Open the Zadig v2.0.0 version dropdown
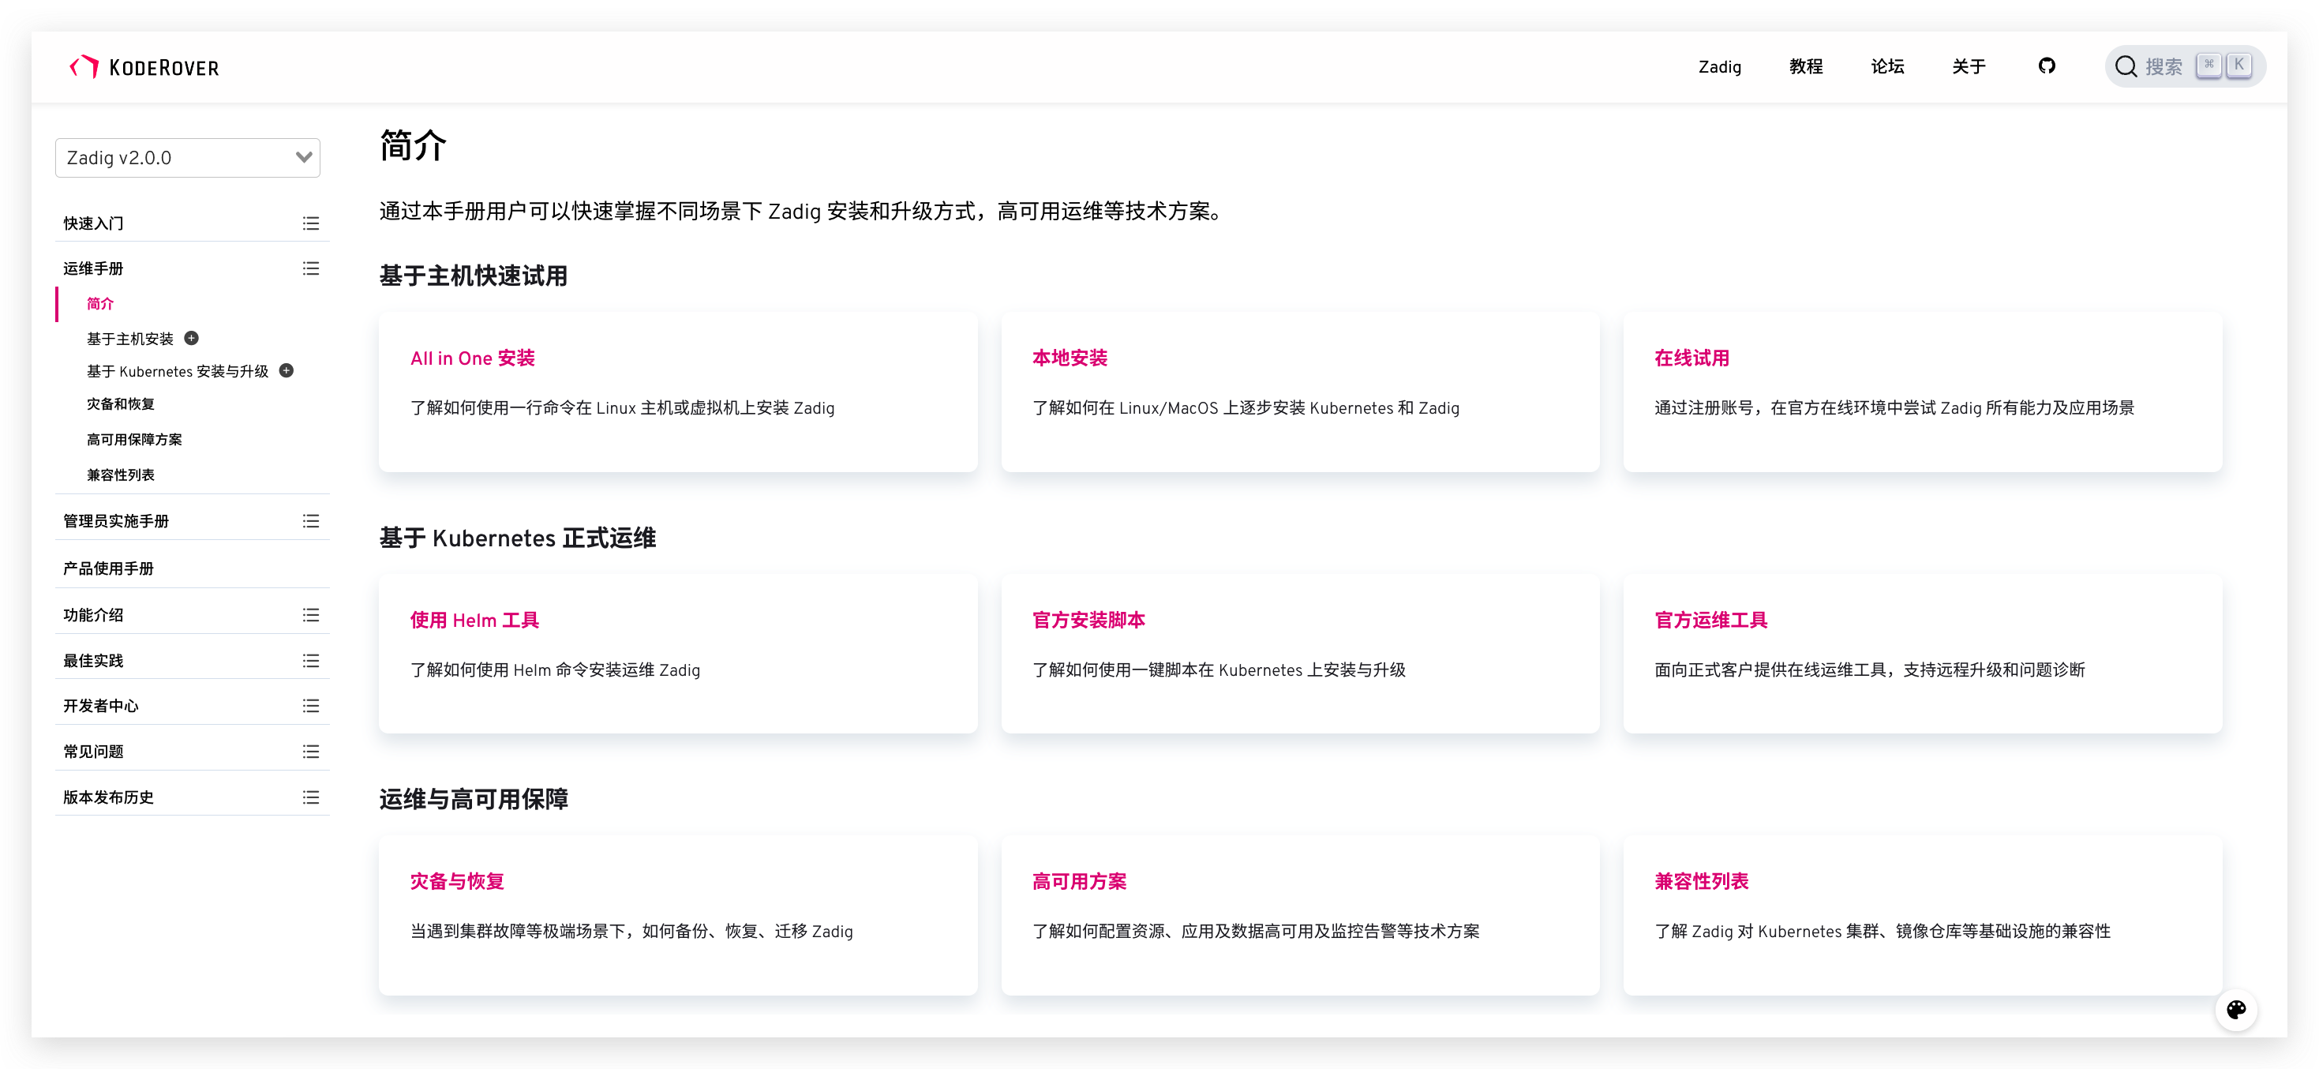The height and width of the screenshot is (1069, 2319). 187,158
